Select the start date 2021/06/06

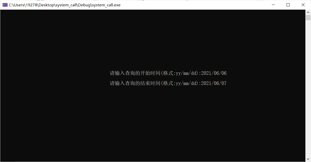[x=214, y=73]
